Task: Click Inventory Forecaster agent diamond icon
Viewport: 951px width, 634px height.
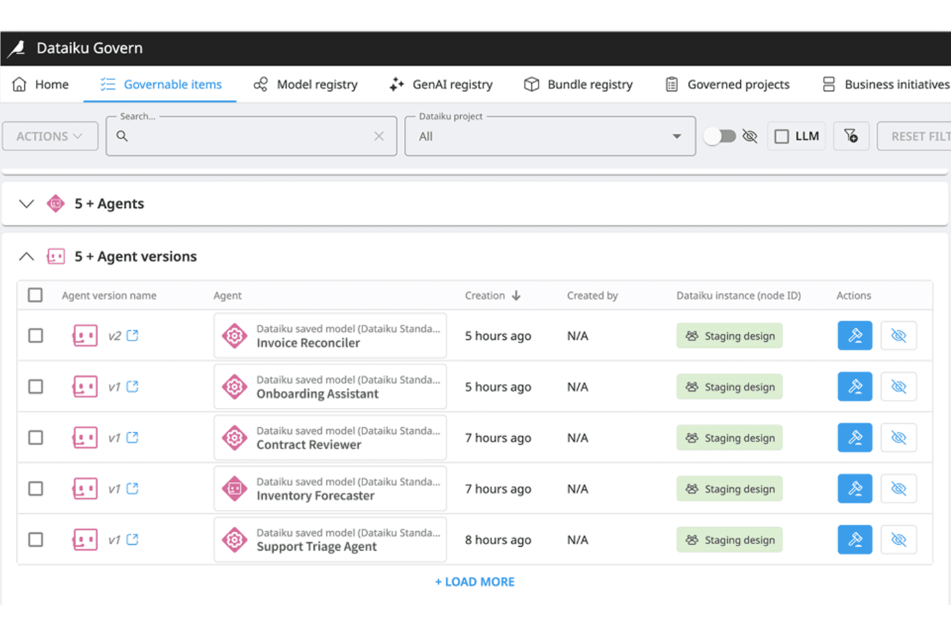Action: (235, 489)
